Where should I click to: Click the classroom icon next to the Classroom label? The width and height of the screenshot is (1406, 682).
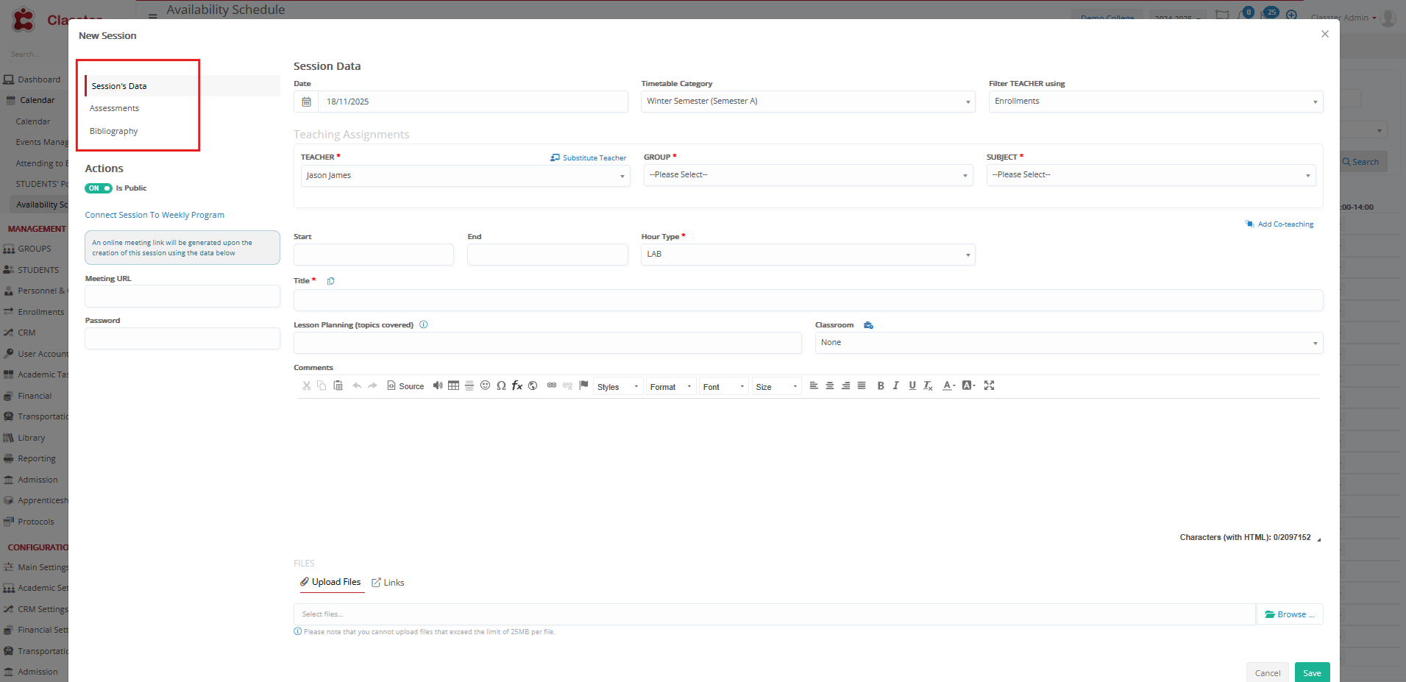click(868, 325)
